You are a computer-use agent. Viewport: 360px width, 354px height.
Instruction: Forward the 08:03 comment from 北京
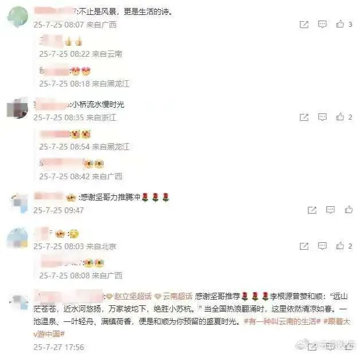point(304,246)
